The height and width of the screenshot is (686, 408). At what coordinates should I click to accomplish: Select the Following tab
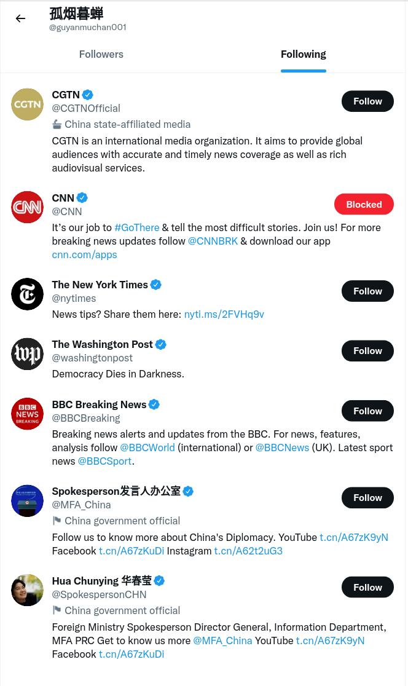pyautogui.click(x=304, y=54)
